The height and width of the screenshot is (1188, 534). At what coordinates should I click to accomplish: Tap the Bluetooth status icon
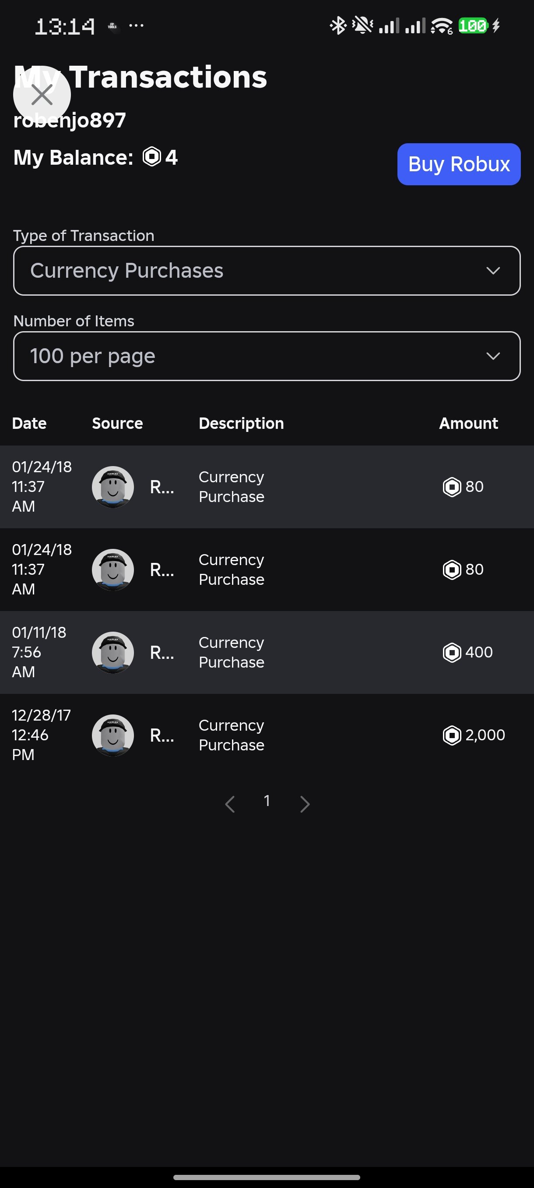pos(338,26)
